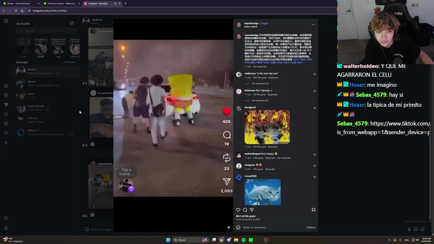Open repostsludge's profile picture in the post header
The width and height of the screenshot is (434, 244).
pyautogui.click(x=239, y=25)
